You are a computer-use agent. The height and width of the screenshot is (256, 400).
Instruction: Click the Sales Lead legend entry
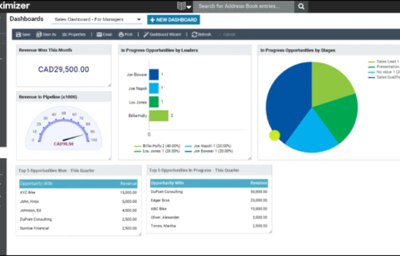pyautogui.click(x=384, y=61)
